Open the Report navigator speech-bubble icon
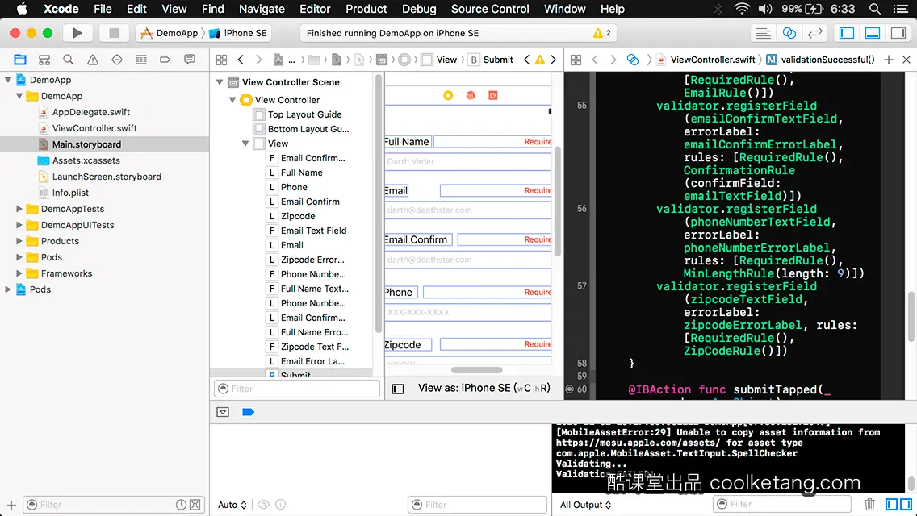The image size is (917, 516). [190, 60]
